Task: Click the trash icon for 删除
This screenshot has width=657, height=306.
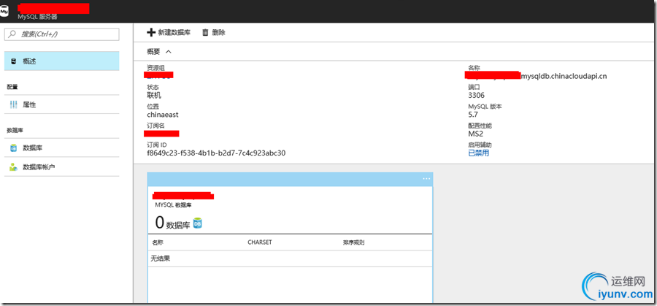Action: 205,32
